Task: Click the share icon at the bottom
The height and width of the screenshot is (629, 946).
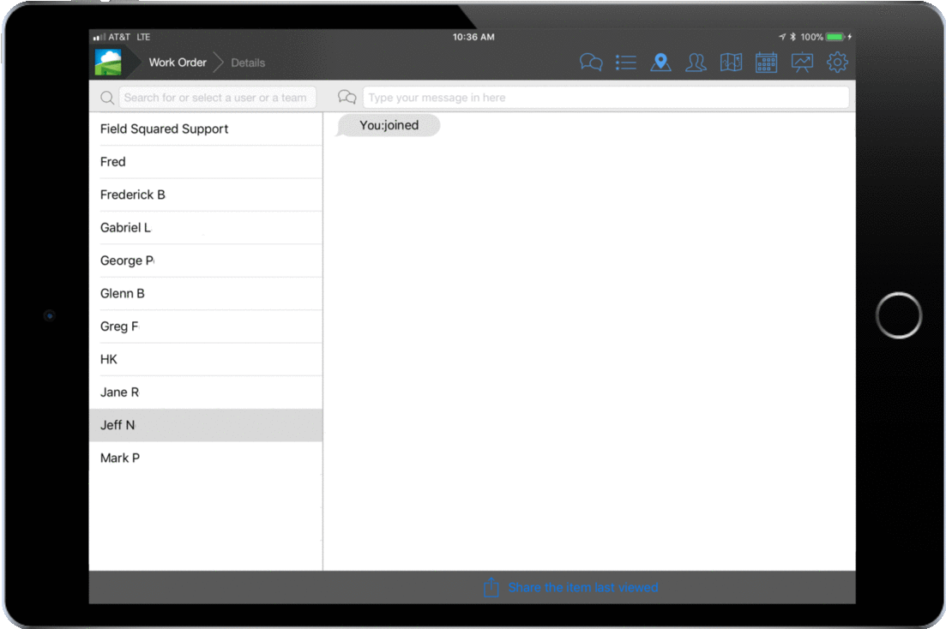Action: tap(491, 588)
